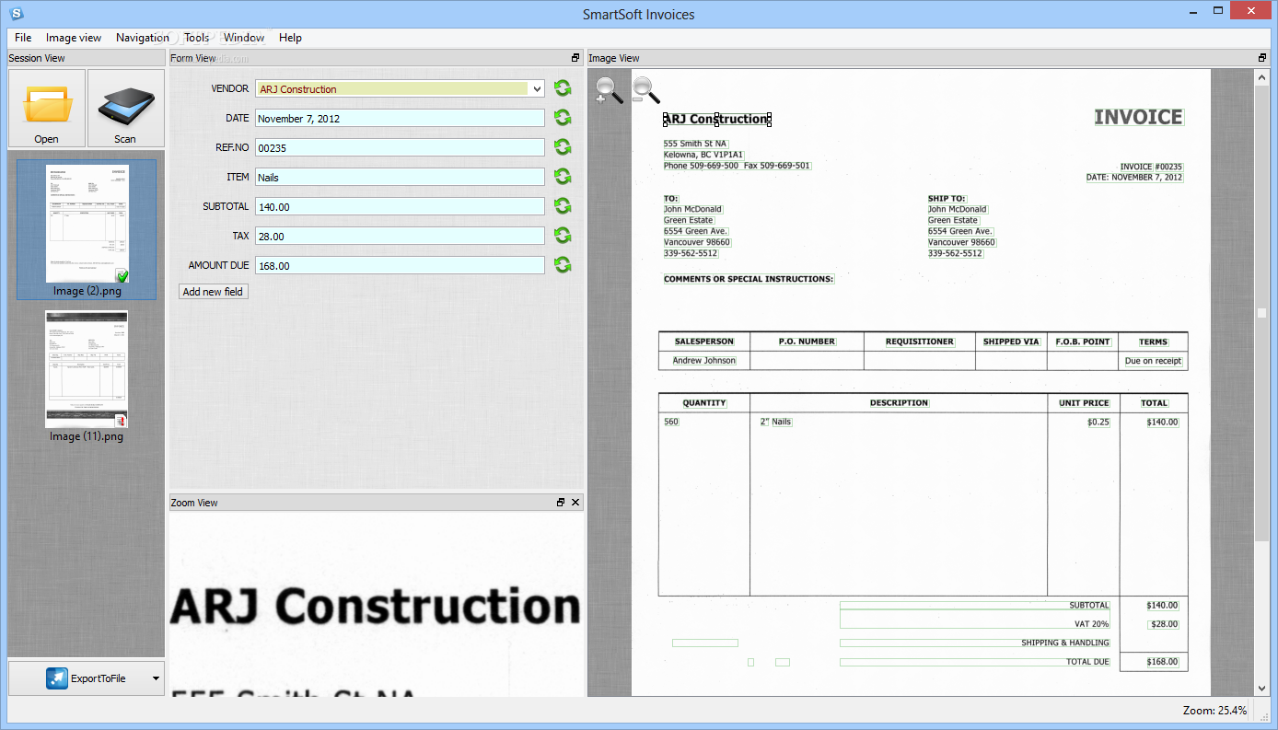Undock the Zoom View panel
The image size is (1278, 730).
tap(561, 503)
